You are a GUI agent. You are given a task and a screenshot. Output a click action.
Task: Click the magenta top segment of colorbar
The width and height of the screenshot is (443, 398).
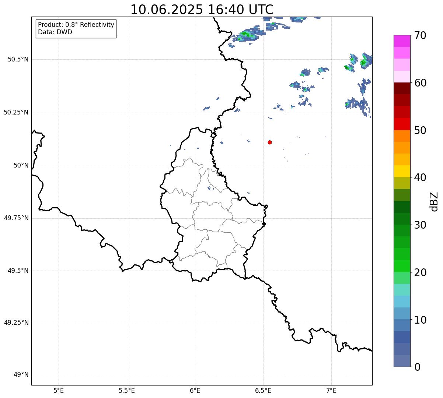[402, 41]
